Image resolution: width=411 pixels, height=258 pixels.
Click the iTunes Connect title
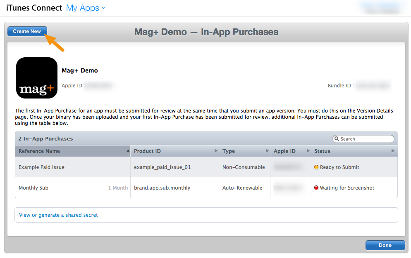34,8
